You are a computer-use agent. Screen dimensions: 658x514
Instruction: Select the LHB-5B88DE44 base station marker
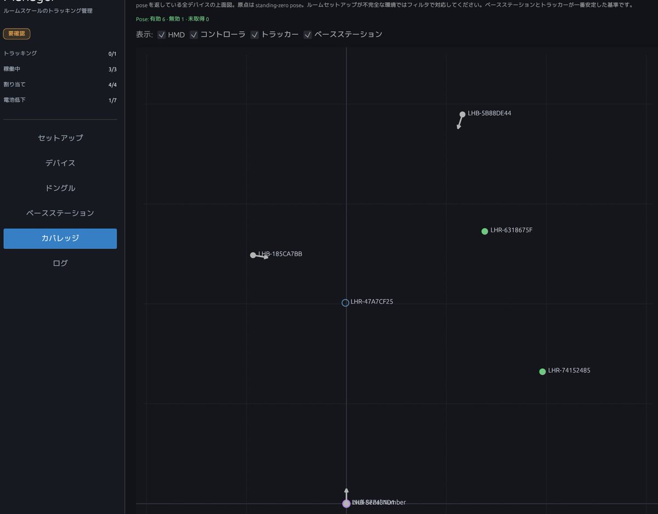[x=462, y=115]
